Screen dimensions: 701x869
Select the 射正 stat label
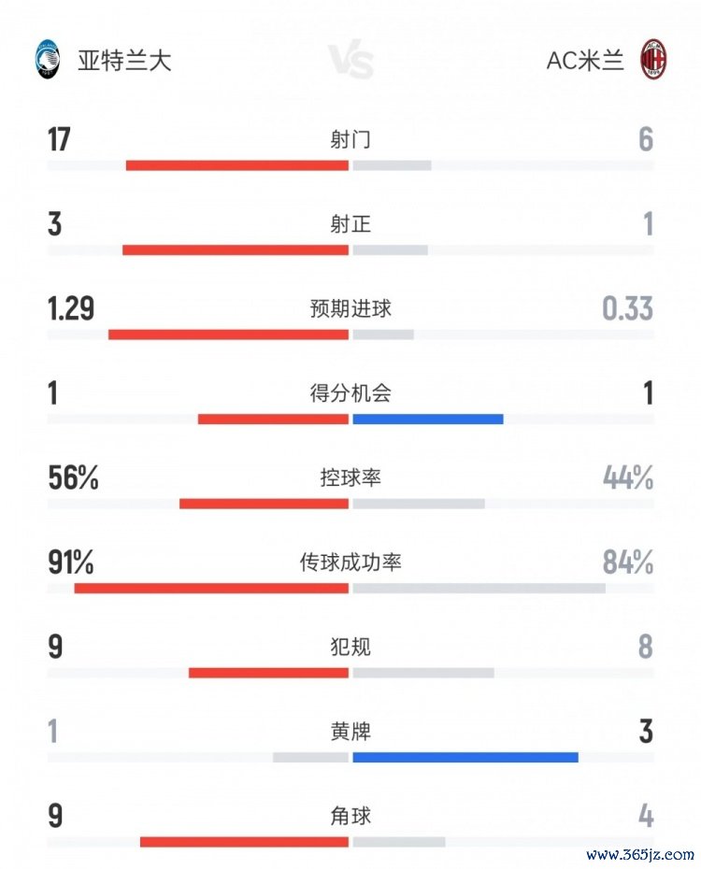pyautogui.click(x=350, y=224)
